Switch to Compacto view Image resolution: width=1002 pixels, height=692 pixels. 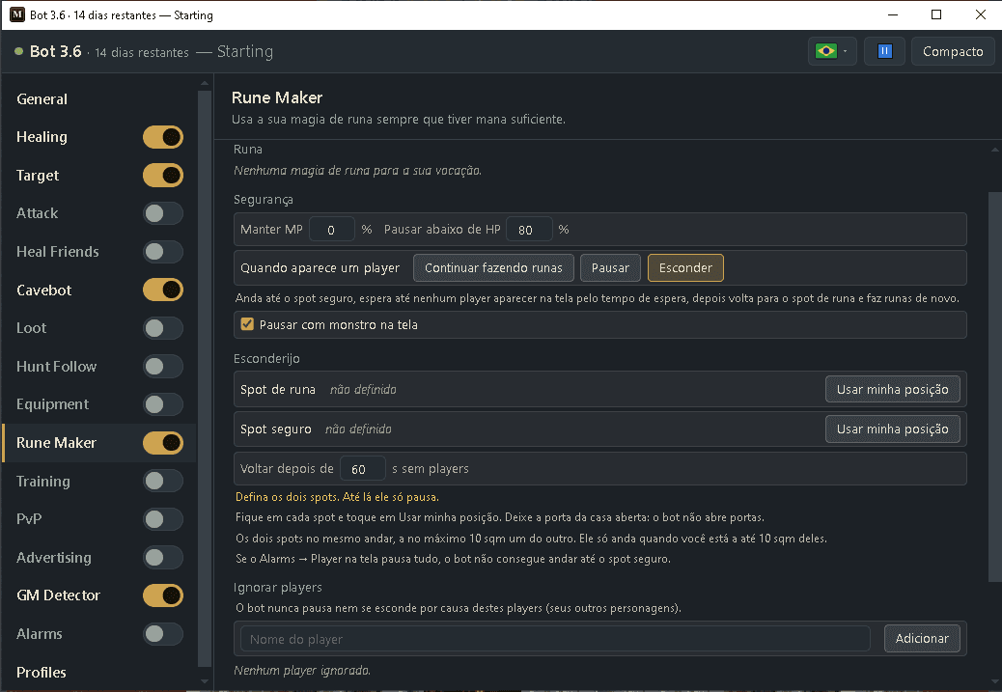[953, 51]
